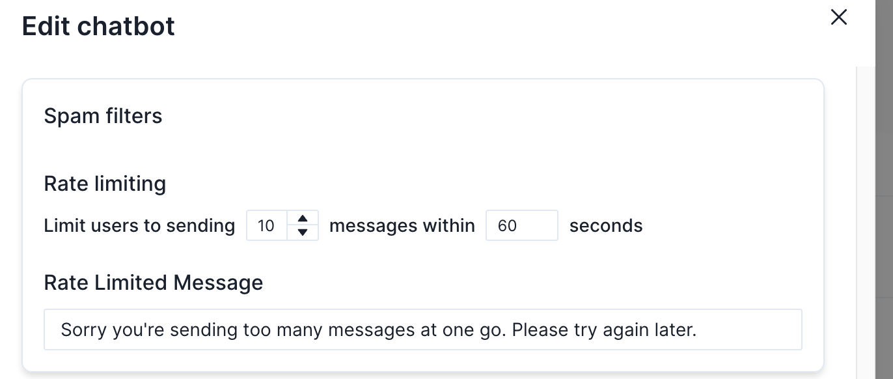Click the Spam filters heading

(103, 116)
